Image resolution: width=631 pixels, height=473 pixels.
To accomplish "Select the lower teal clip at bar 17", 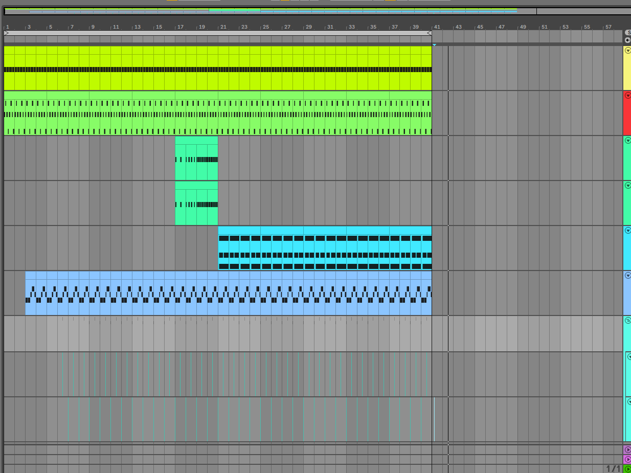I will click(196, 203).
